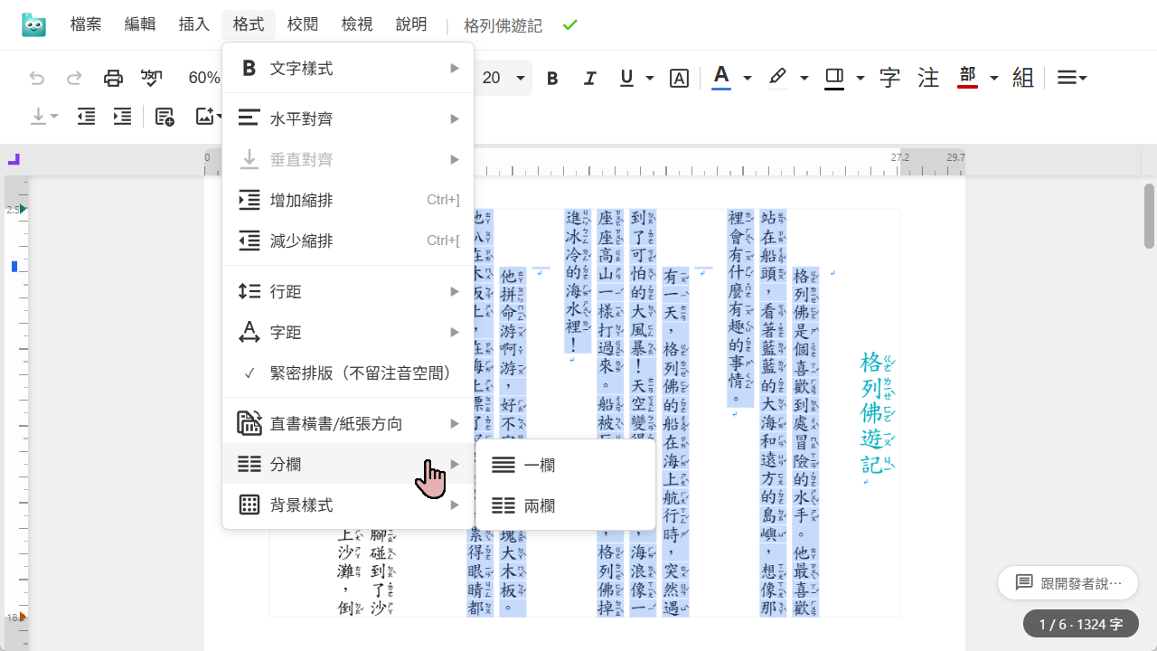Select 減少縮排 menu entry
1157x651 pixels.
(348, 241)
